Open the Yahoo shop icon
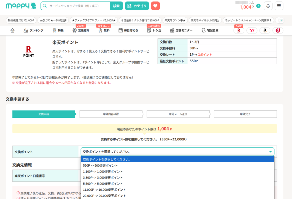The image size is (292, 199). [252, 30]
